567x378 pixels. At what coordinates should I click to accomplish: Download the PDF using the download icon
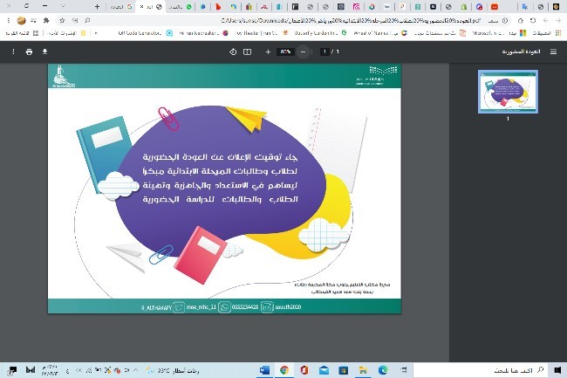coord(45,52)
